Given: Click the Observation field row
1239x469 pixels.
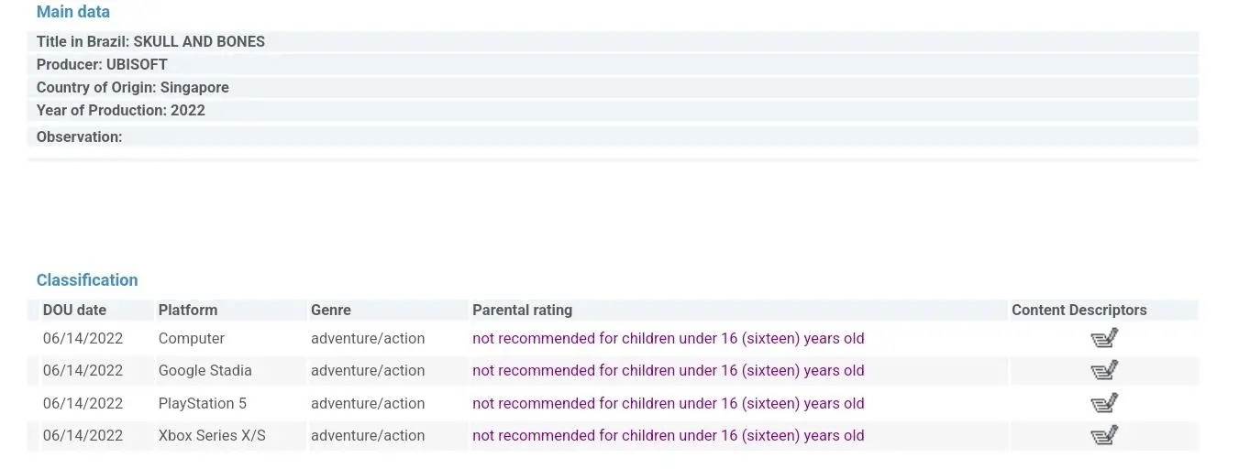Looking at the screenshot, I should click(x=613, y=136).
